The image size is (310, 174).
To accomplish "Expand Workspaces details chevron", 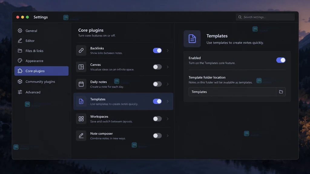I will 168,119.
